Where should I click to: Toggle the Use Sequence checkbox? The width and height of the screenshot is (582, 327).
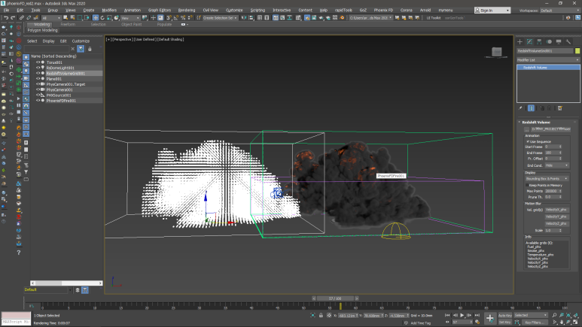coord(527,141)
